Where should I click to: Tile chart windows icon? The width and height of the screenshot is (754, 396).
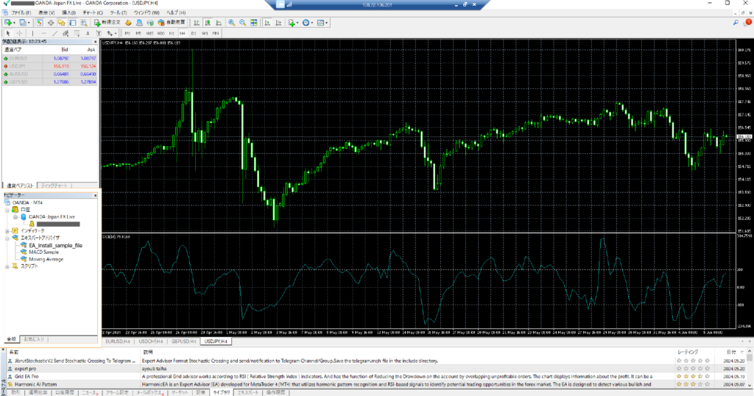tap(253, 23)
